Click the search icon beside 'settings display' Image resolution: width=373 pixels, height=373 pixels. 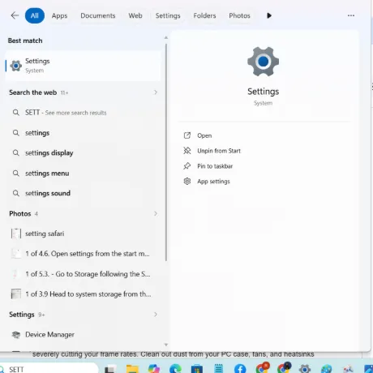point(16,153)
